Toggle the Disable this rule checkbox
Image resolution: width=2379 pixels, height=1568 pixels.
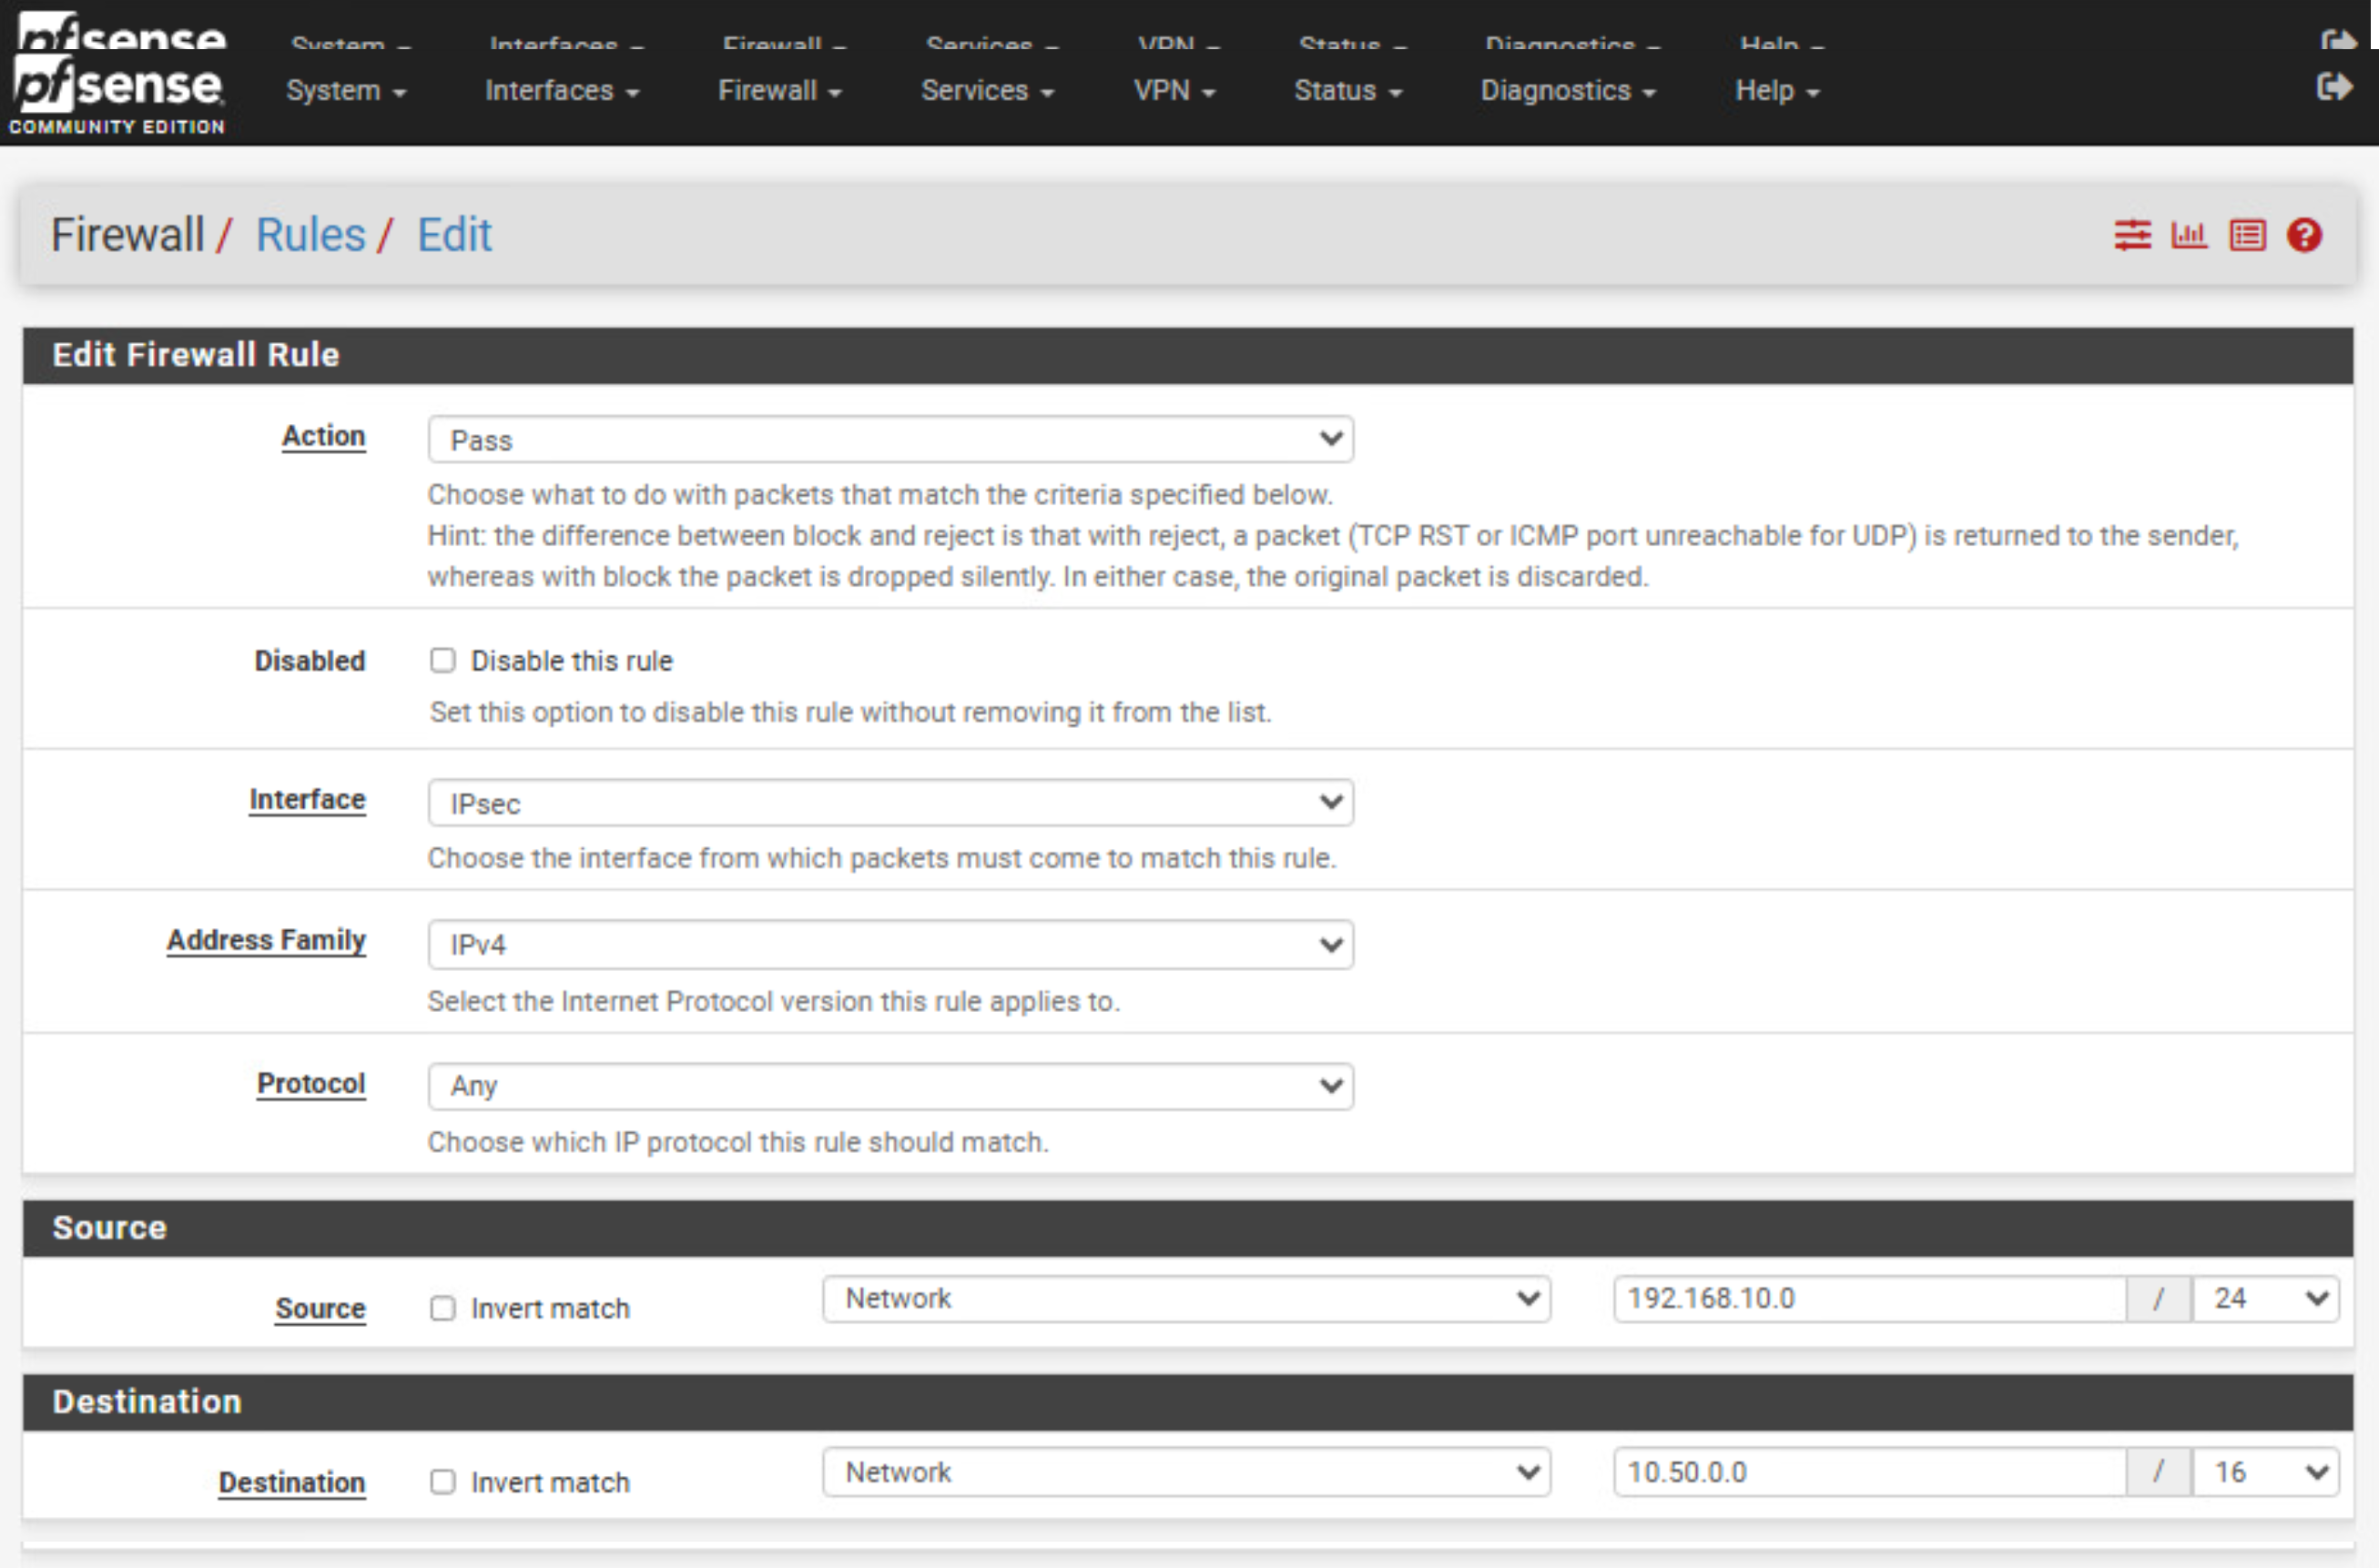[x=442, y=661]
